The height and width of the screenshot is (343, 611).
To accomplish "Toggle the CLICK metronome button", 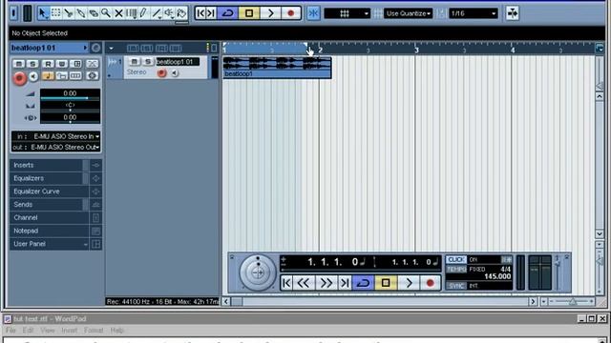I will [x=456, y=259].
